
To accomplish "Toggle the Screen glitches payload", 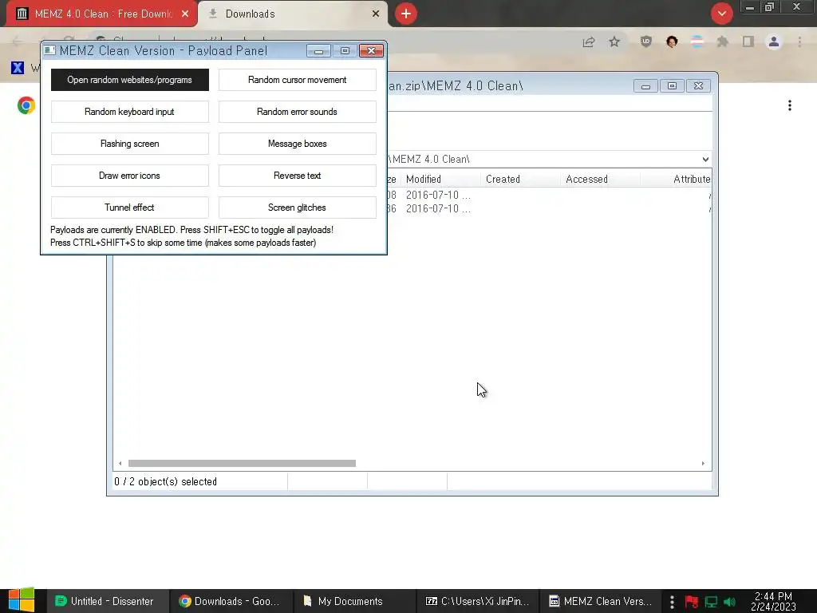I will [x=297, y=208].
